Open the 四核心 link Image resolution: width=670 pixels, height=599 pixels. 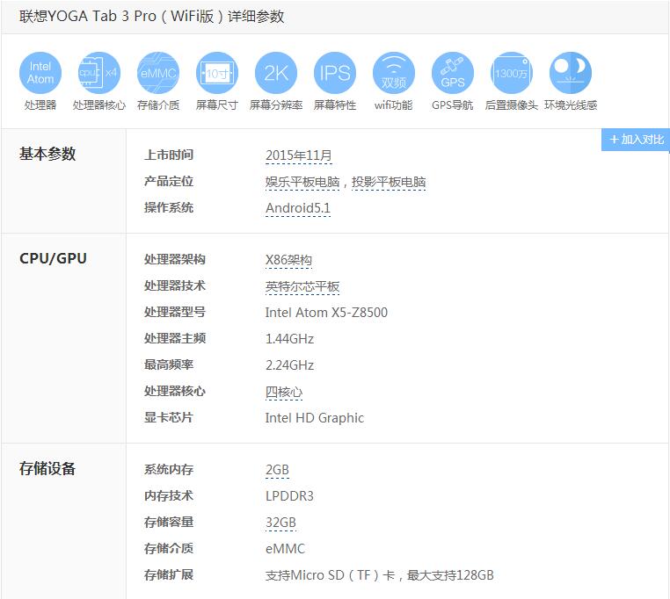[284, 393]
